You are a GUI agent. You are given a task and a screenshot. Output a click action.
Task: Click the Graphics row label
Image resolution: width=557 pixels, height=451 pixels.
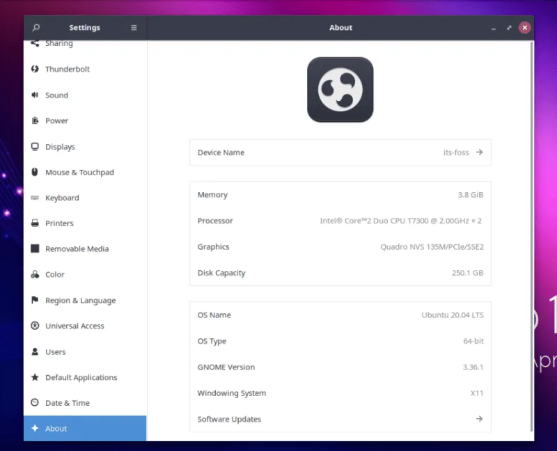[213, 247]
